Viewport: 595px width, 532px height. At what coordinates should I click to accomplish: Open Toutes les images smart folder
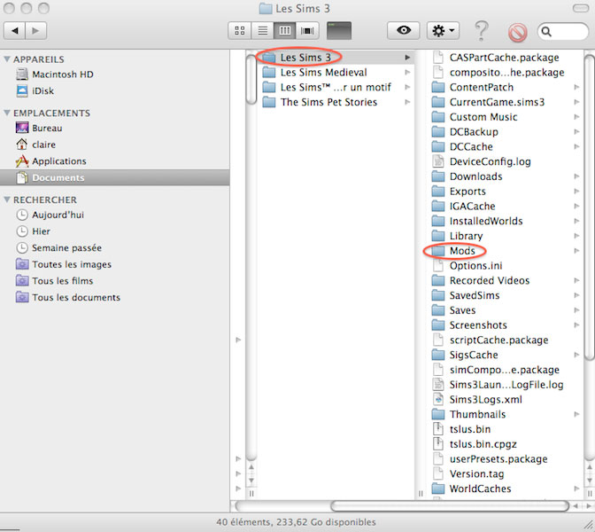click(x=64, y=264)
